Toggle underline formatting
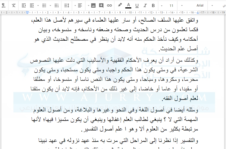This screenshot has height=149, width=226. [137, 5]
